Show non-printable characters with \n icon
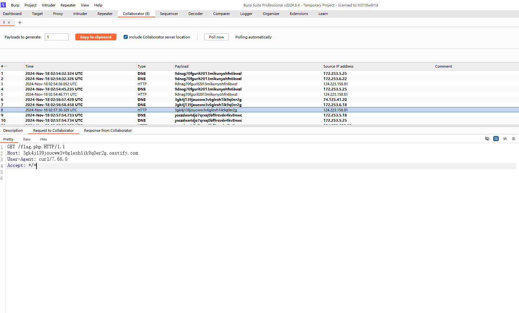The height and width of the screenshot is (313, 519). coord(505,139)
